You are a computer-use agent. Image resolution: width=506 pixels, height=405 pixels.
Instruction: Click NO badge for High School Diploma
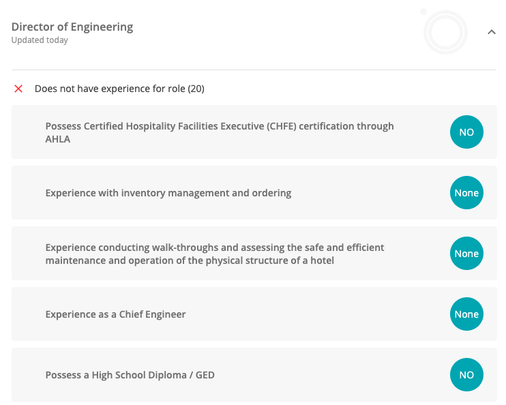click(466, 375)
